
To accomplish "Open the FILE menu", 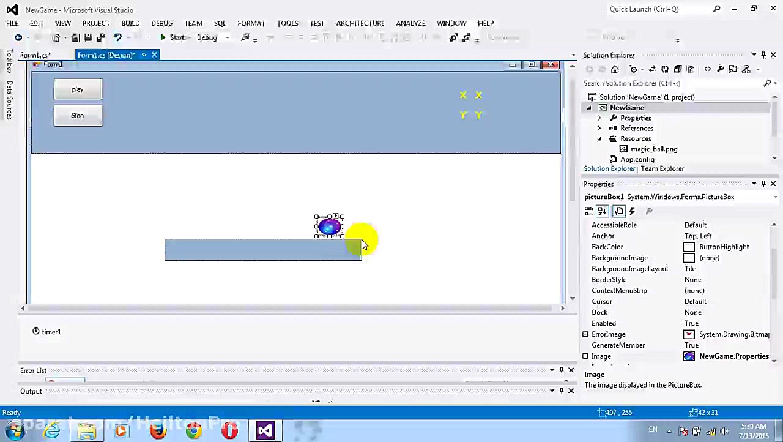I will click(12, 23).
